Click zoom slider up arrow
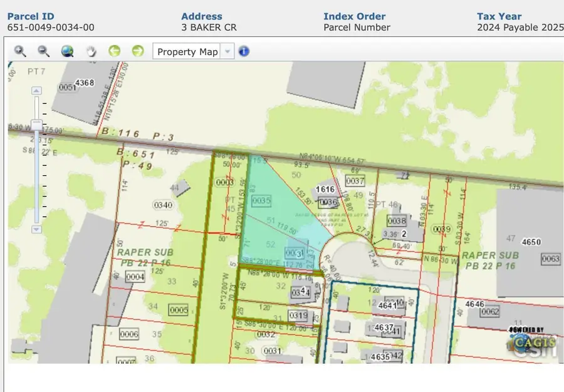The image size is (564, 392). point(36,91)
